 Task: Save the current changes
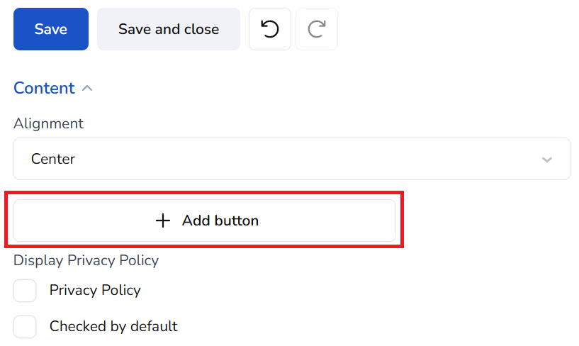[51, 29]
